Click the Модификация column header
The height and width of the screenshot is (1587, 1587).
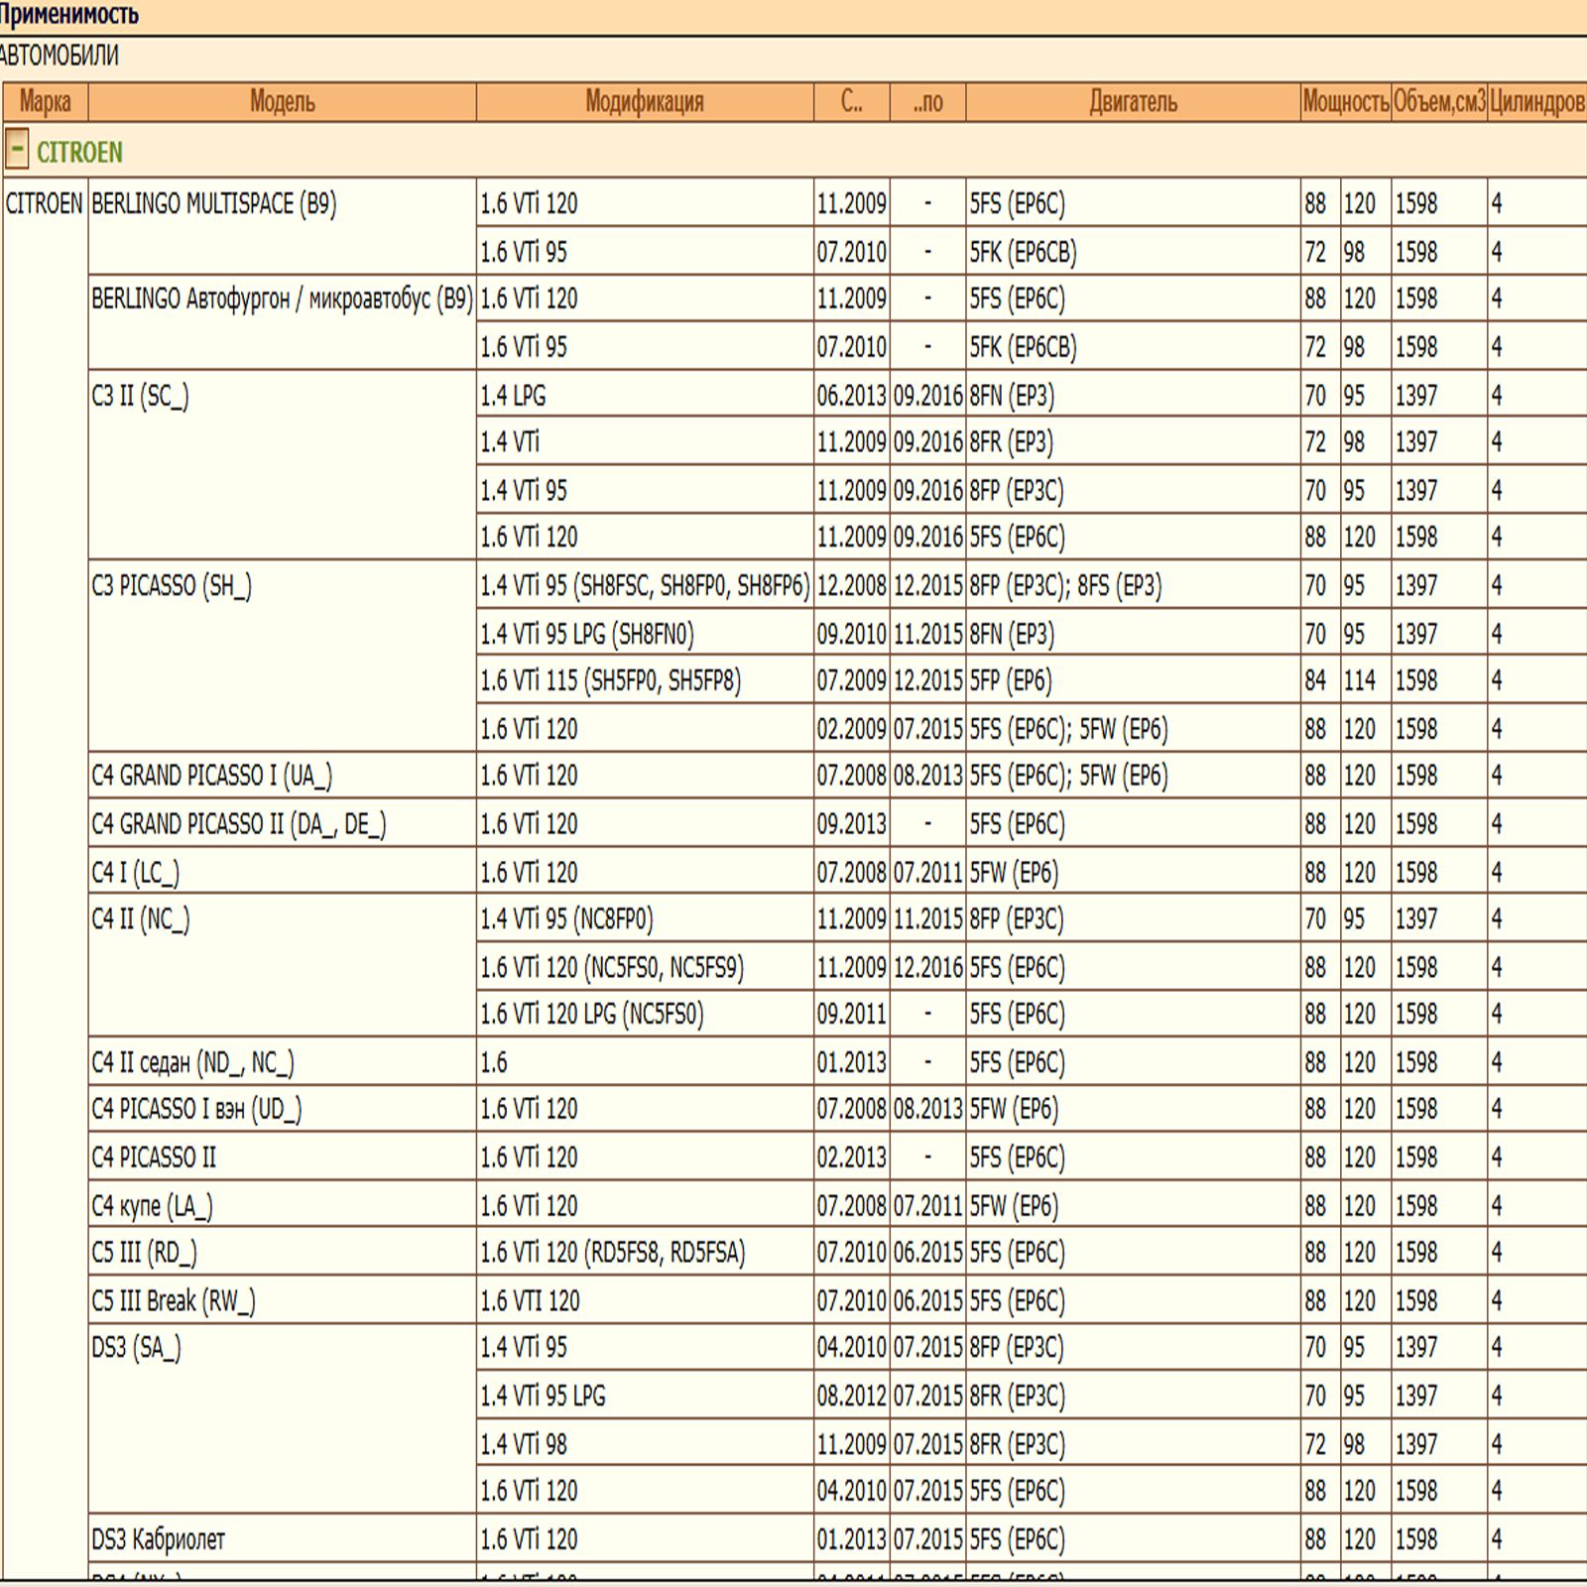pyautogui.click(x=644, y=102)
